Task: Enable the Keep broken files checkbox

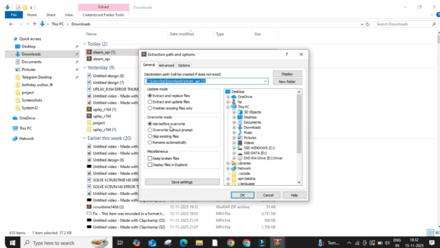Action: click(x=150, y=159)
